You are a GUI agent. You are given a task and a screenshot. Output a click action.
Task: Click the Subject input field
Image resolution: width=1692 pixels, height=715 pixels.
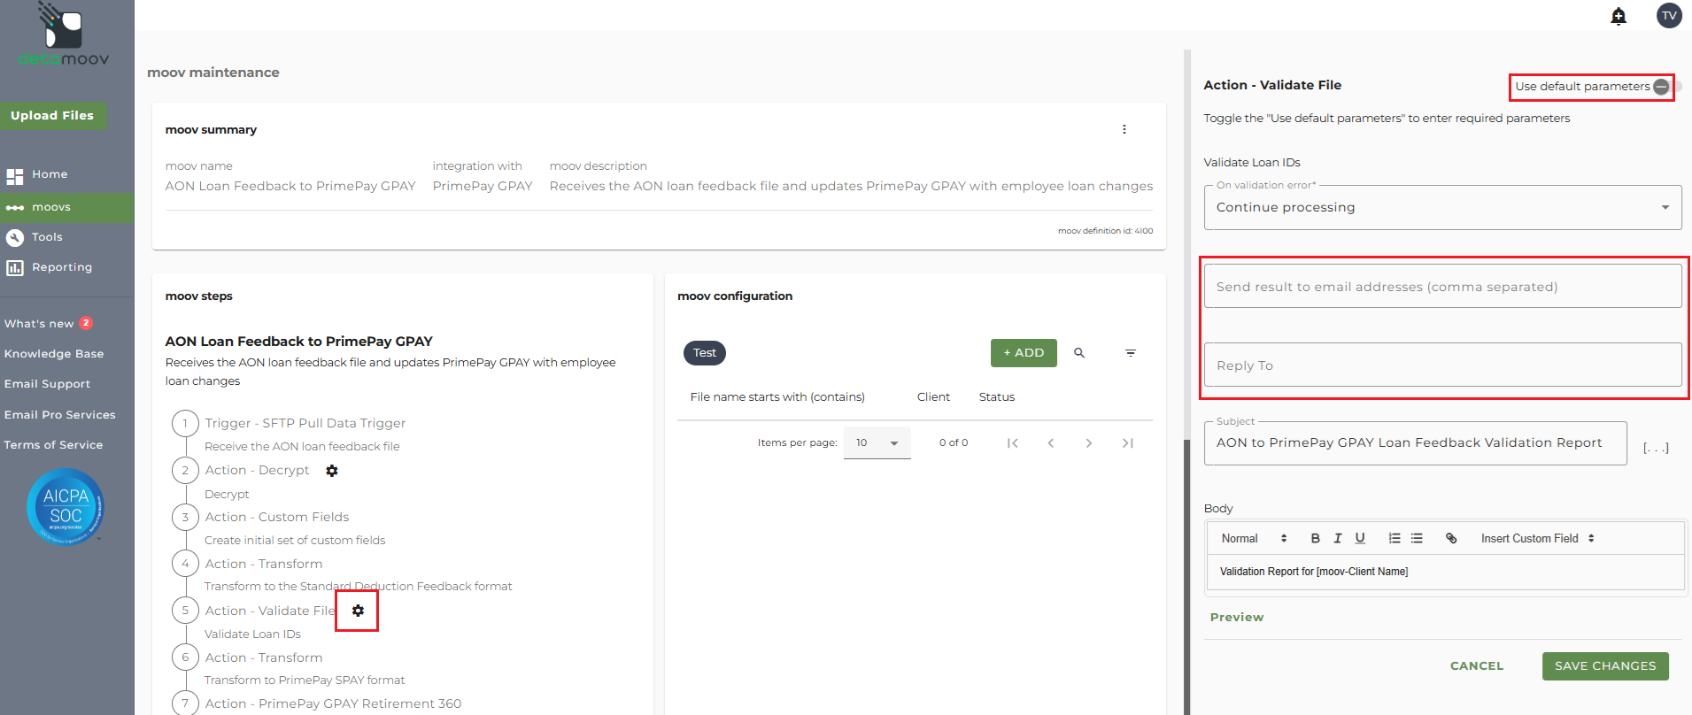1415,443
